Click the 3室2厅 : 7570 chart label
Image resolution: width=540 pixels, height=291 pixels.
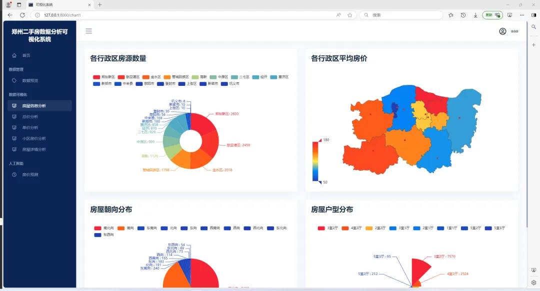(x=444, y=257)
